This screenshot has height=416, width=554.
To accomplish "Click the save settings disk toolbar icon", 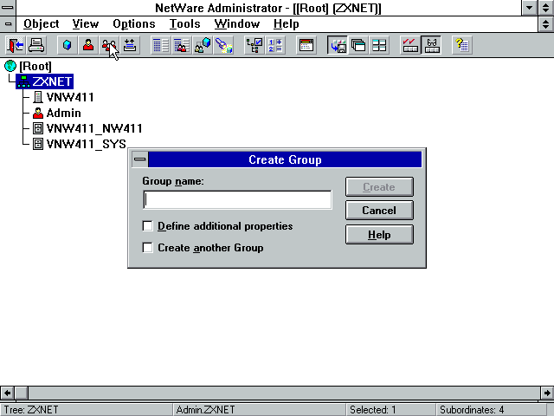I will [x=338, y=45].
